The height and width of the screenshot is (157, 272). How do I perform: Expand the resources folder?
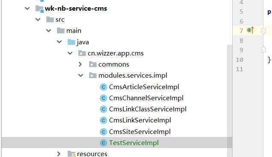coord(59,154)
